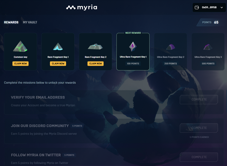The height and width of the screenshot is (166, 227).
Task: Click the Common key title text
Action: click(x=20, y=57)
